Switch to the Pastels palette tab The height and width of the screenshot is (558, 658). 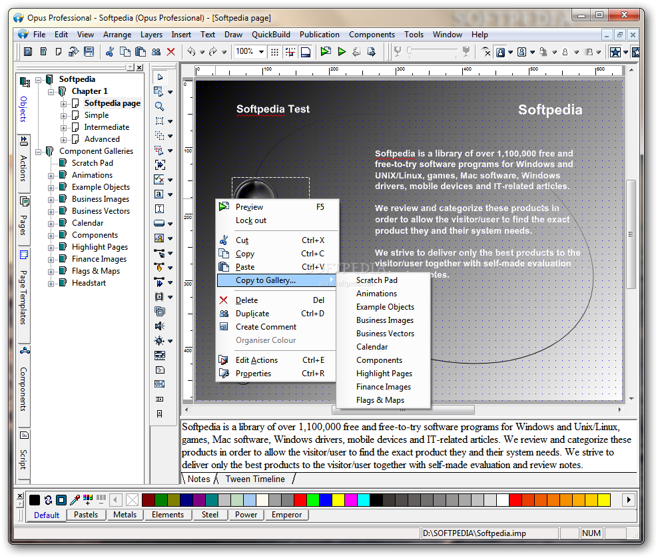tap(86, 514)
